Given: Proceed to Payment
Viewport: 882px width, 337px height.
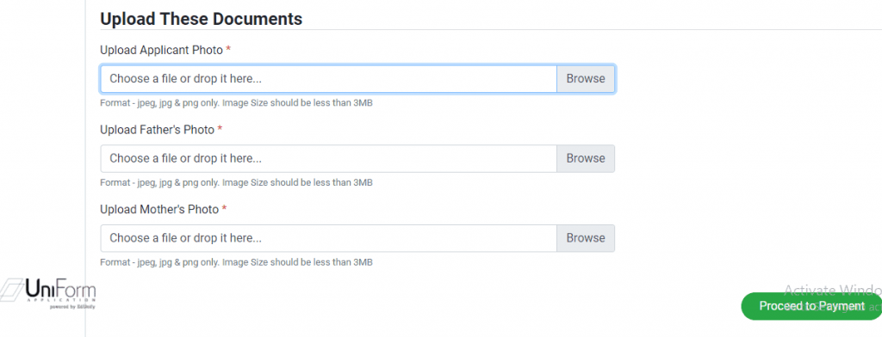Looking at the screenshot, I should (x=811, y=306).
